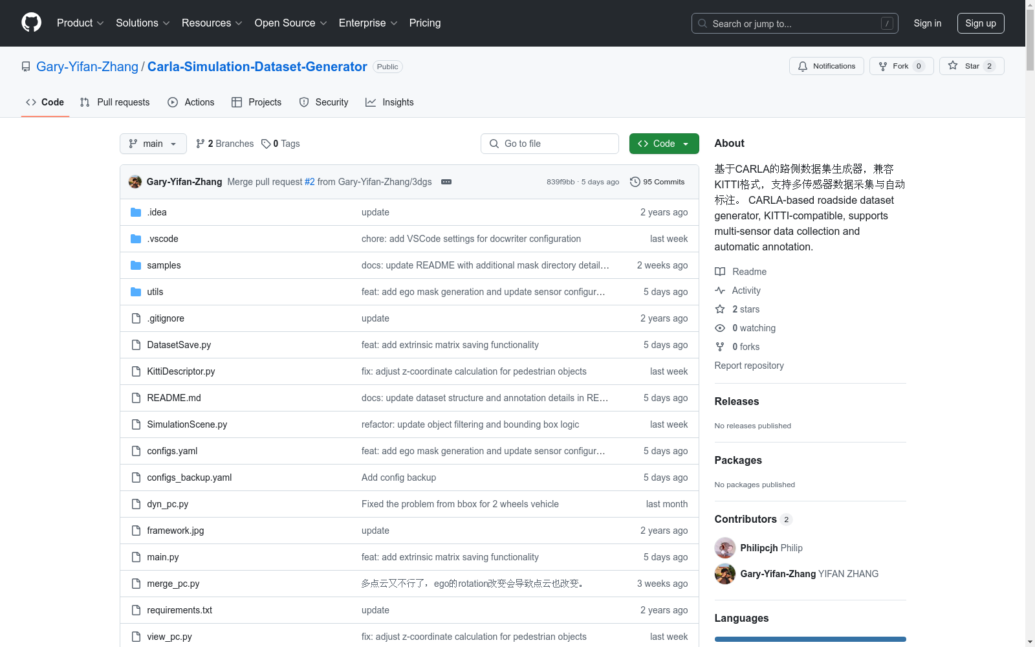Open the merge_pc.py file
The width and height of the screenshot is (1035, 647).
(x=173, y=584)
